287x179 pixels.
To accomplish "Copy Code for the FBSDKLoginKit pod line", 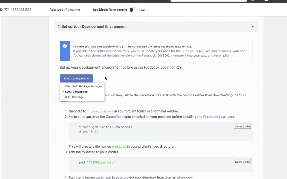I will [242, 162].
